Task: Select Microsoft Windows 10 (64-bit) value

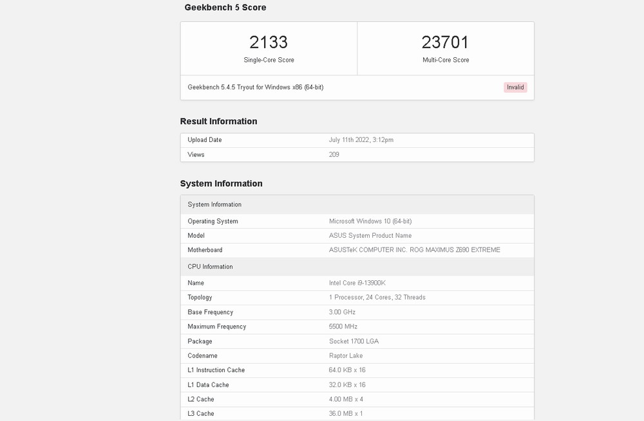Action: (370, 221)
